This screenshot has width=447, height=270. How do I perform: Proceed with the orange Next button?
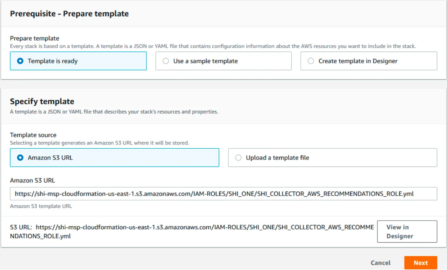[421, 263]
